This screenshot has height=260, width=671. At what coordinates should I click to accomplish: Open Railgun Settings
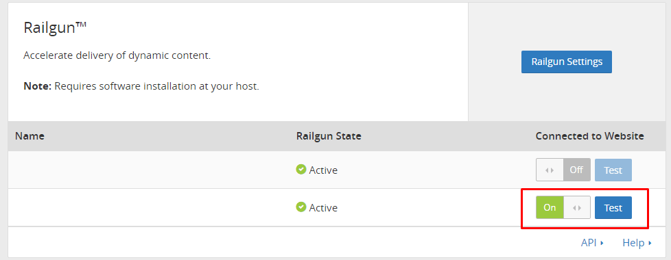pyautogui.click(x=566, y=62)
